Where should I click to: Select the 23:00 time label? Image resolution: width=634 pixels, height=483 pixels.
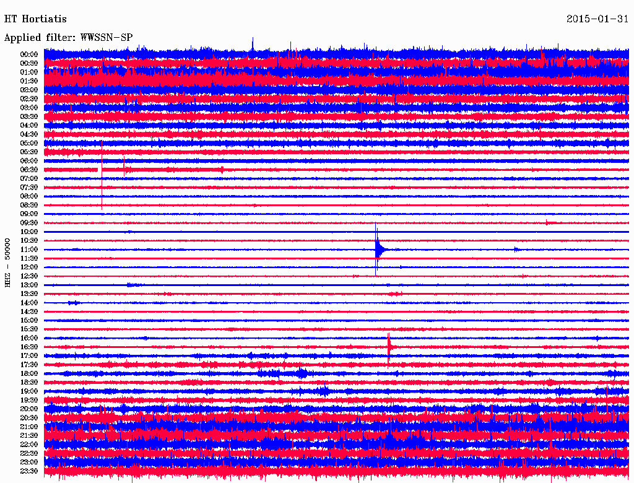29,463
